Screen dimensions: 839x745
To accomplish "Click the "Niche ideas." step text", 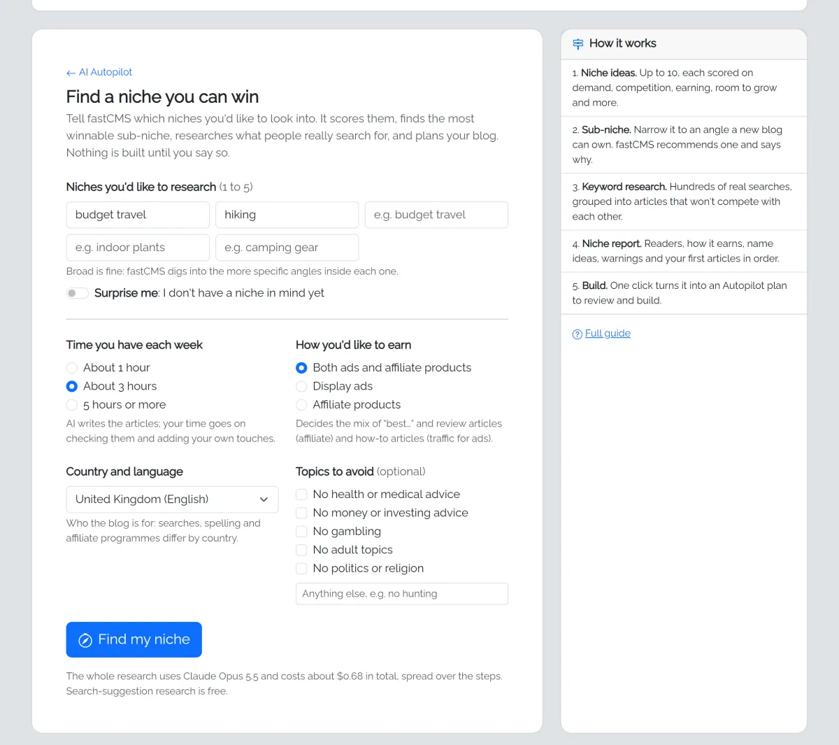I will pos(608,73).
